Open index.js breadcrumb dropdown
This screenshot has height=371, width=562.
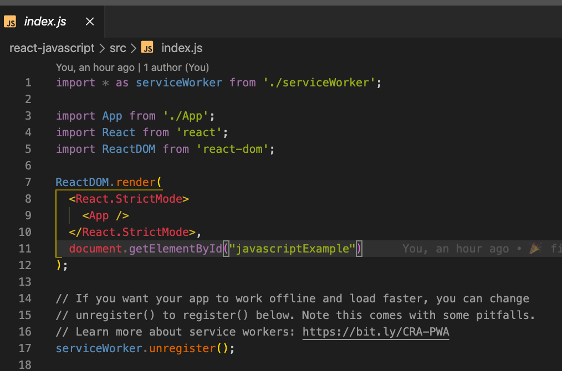(181, 48)
